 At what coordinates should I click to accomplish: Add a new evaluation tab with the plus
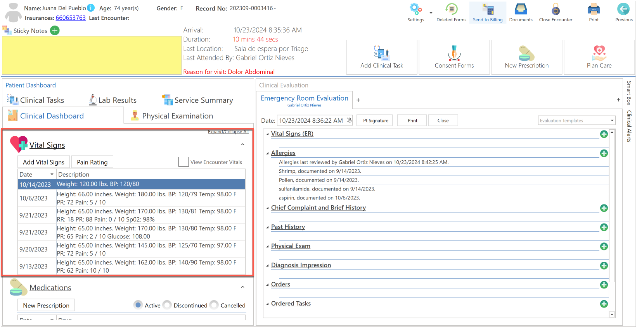pos(358,100)
